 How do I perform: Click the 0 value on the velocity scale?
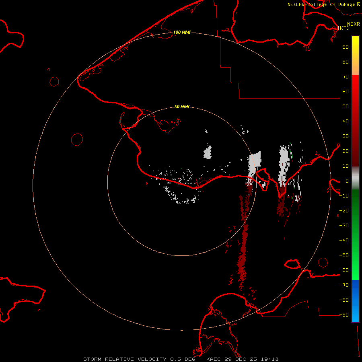pos(347,181)
